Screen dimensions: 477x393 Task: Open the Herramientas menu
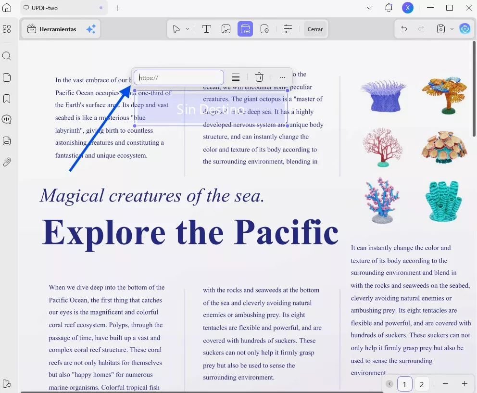pyautogui.click(x=52, y=29)
